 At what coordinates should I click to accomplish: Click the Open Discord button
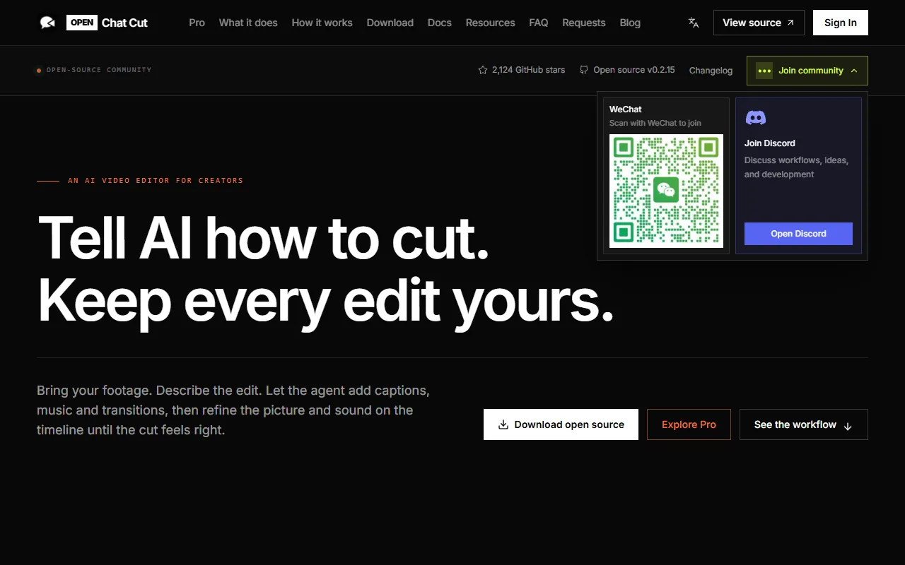coord(798,234)
